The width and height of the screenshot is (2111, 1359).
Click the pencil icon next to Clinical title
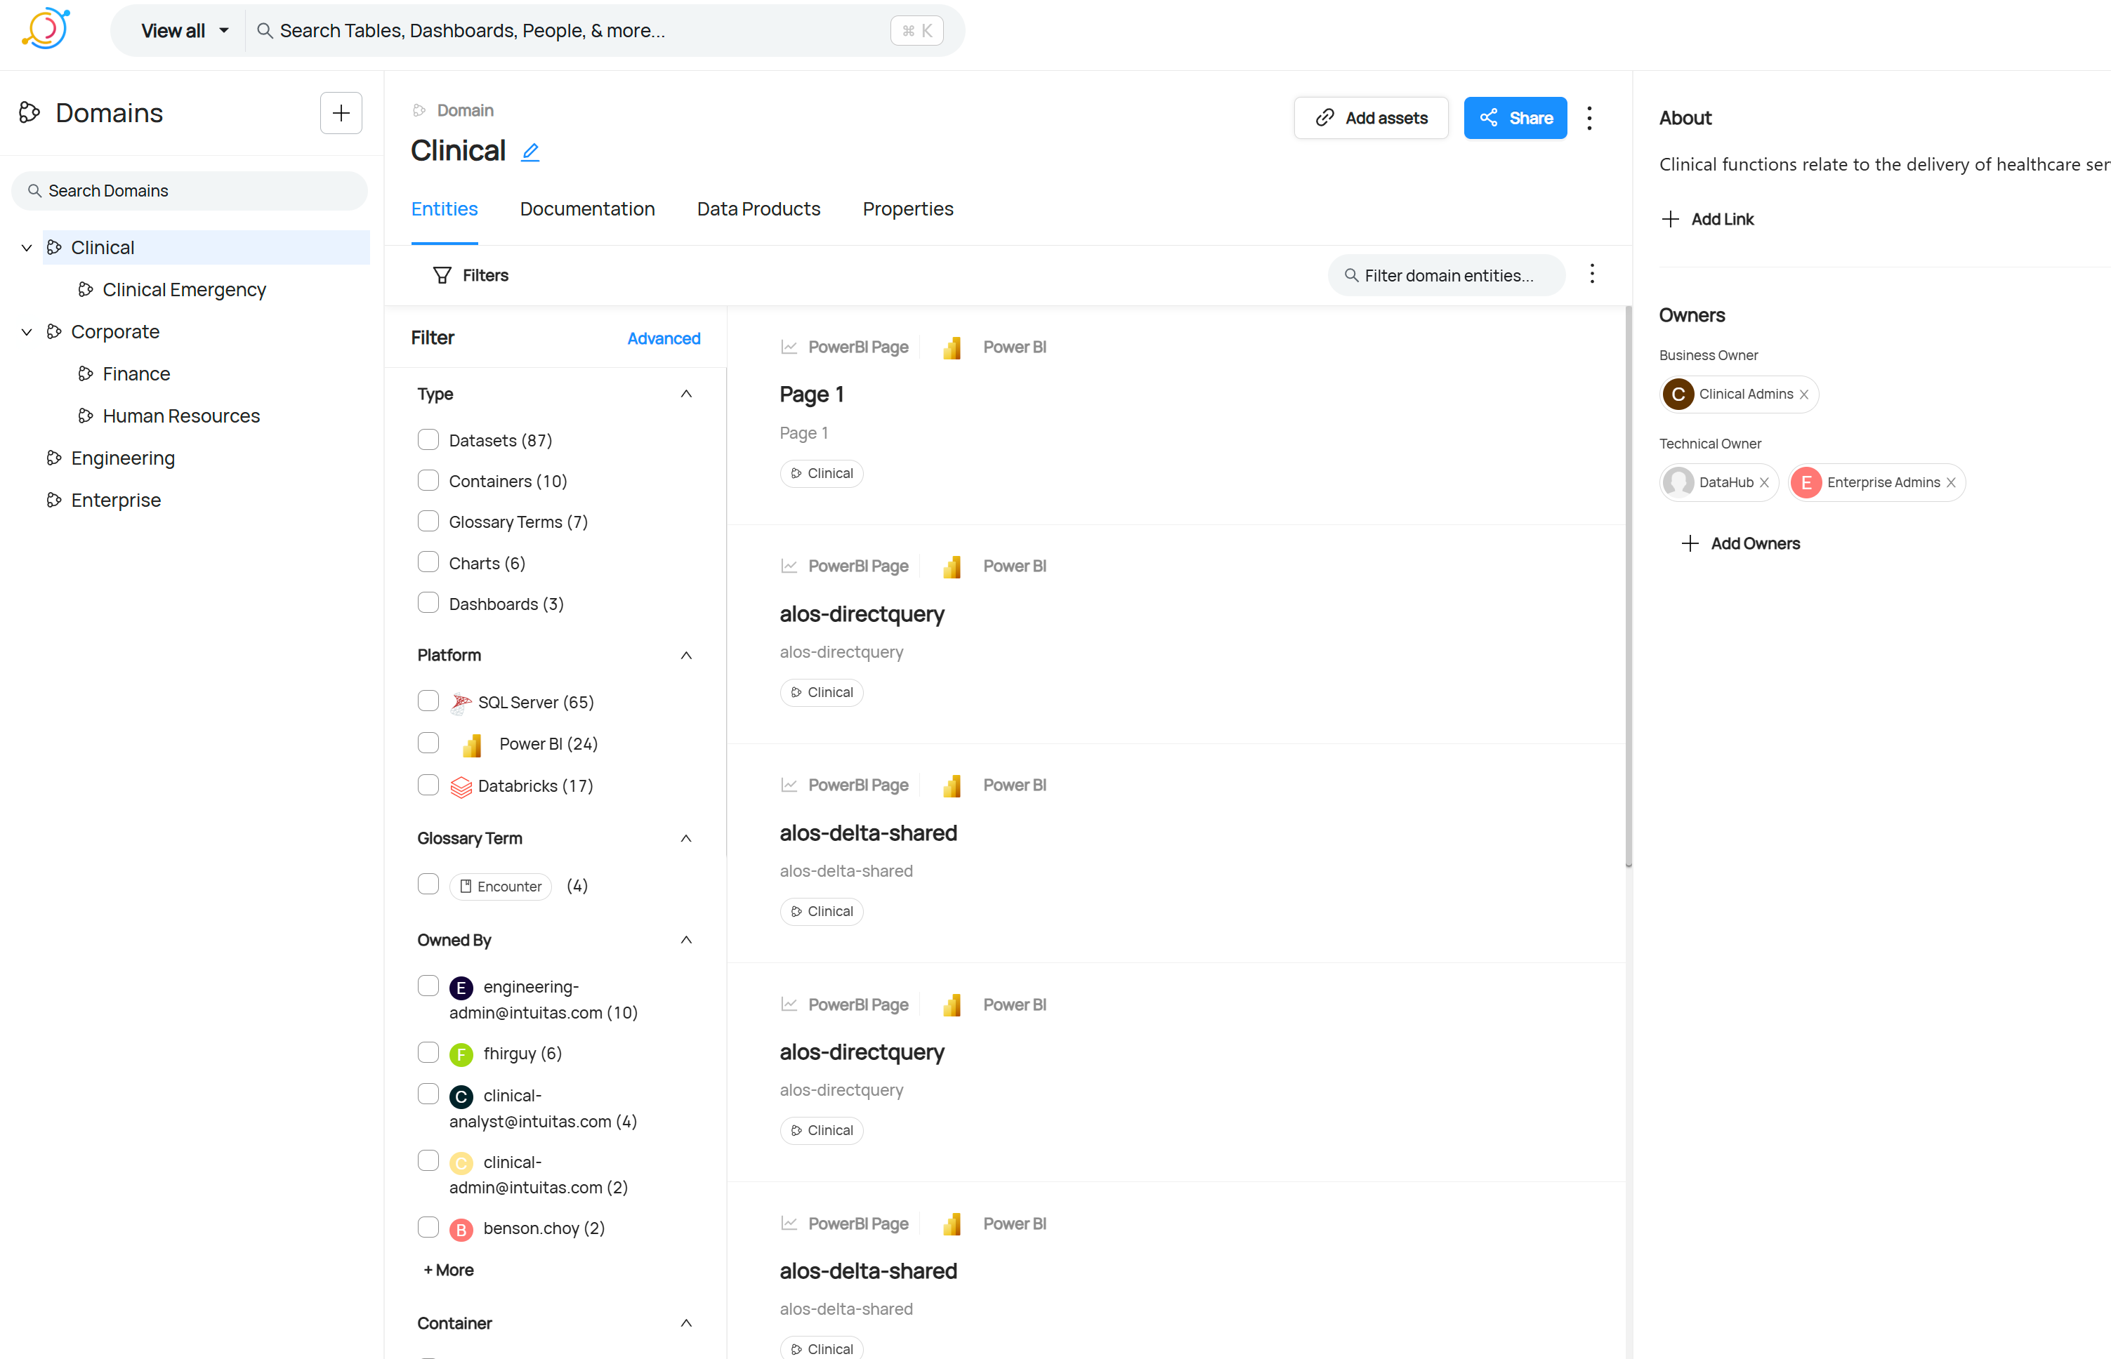coord(530,152)
